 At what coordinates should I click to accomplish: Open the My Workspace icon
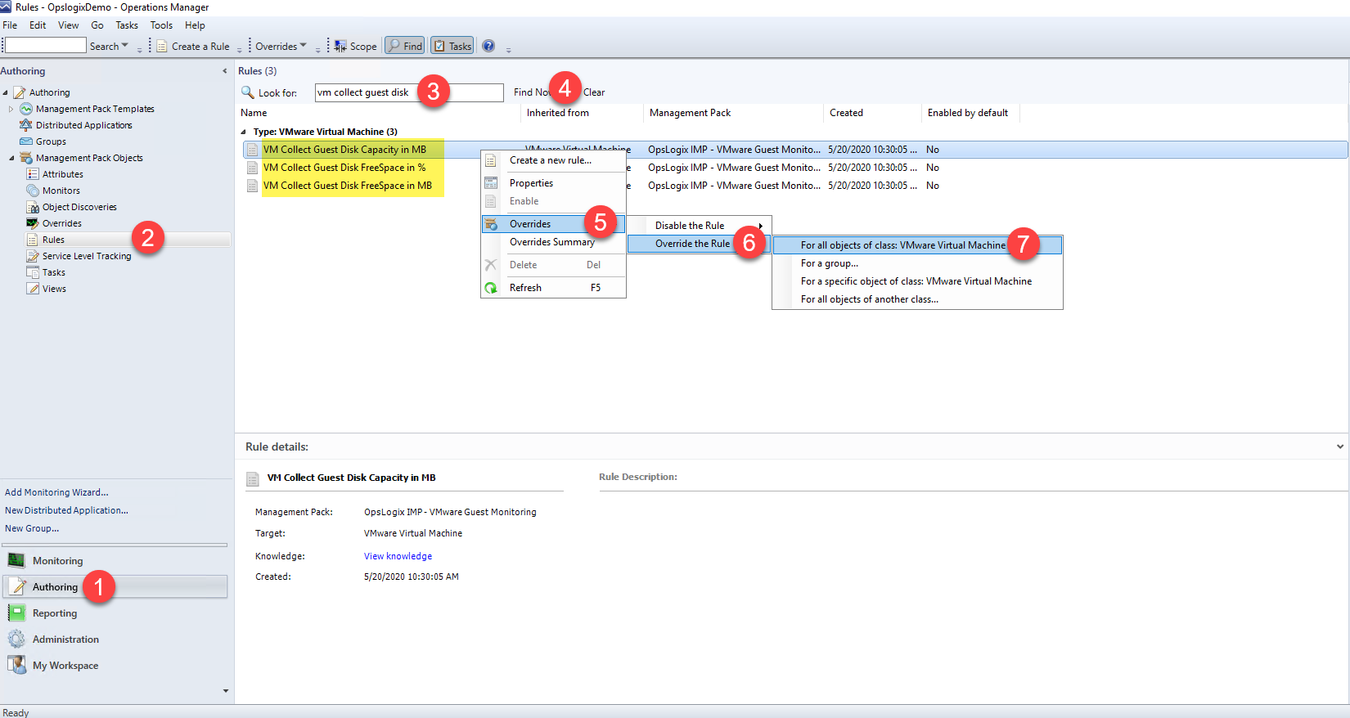point(16,665)
